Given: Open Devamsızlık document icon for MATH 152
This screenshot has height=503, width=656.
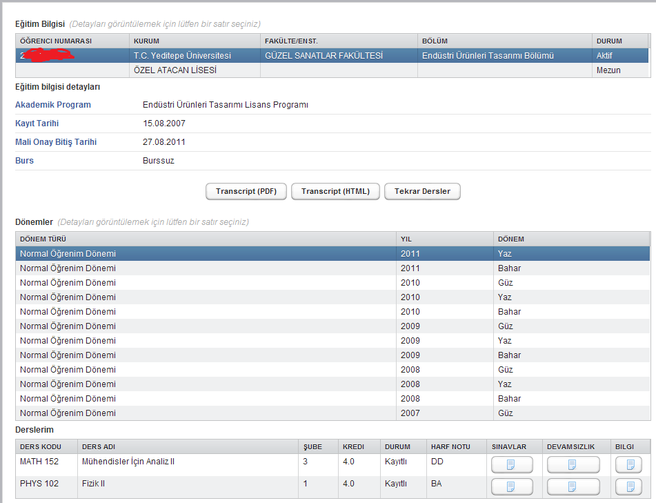Looking at the screenshot, I should (573, 464).
